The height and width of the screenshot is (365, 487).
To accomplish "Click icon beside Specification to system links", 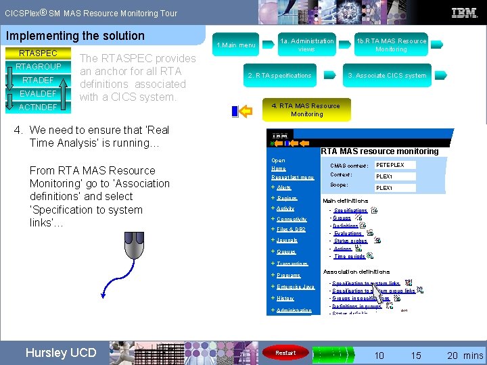I will click(x=409, y=283).
